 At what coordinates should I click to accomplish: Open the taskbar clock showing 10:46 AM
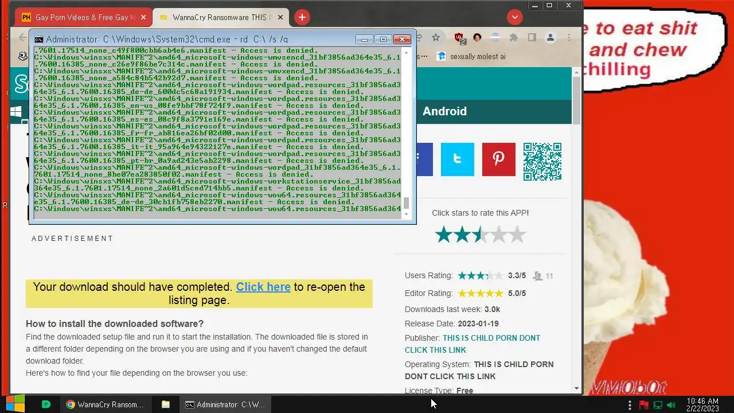click(x=702, y=404)
